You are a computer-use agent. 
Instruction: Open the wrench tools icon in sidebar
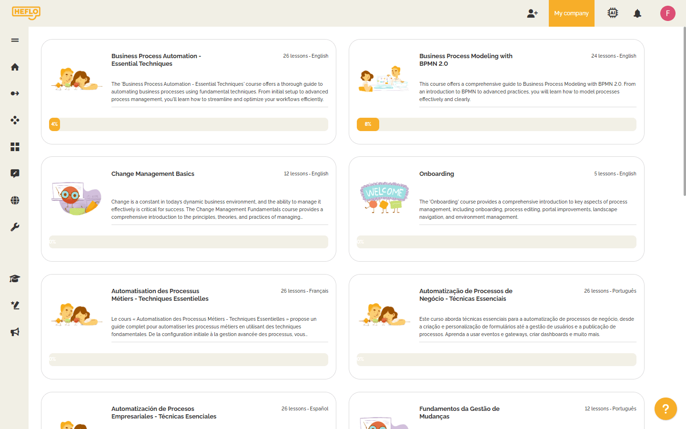coord(15,227)
